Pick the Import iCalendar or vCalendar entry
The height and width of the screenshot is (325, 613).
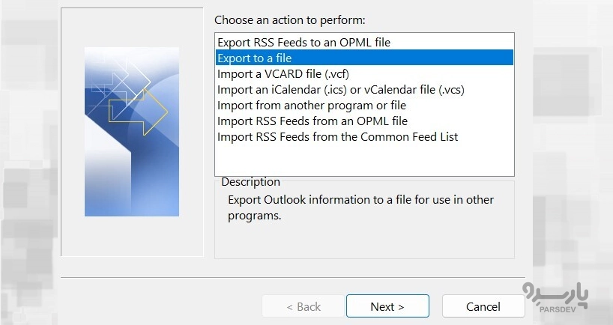coord(341,90)
